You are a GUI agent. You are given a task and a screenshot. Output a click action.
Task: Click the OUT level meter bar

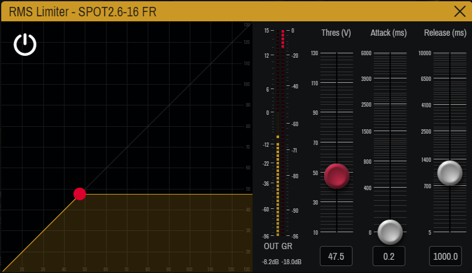tap(278, 133)
